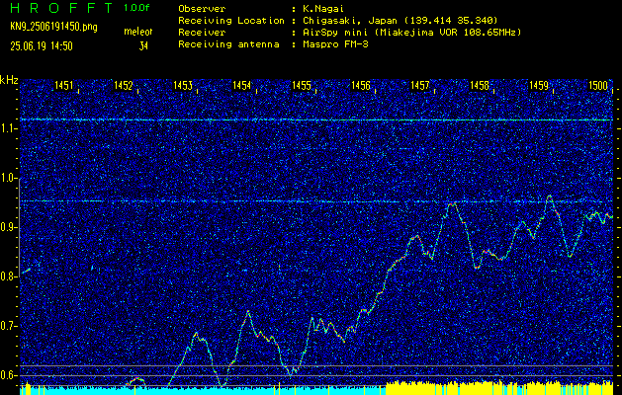Image resolution: width=622 pixels, height=395 pixels.
Task: Click the 1500 time axis marker
Action: click(x=598, y=85)
